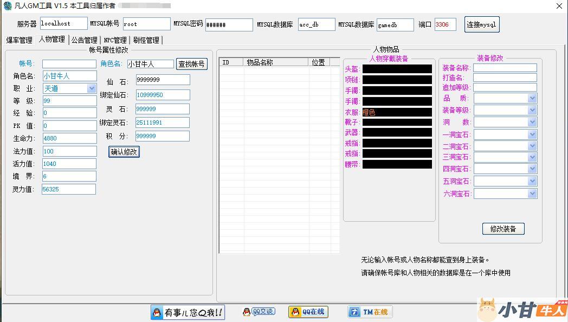Click the 确认修改 button

coord(124,152)
